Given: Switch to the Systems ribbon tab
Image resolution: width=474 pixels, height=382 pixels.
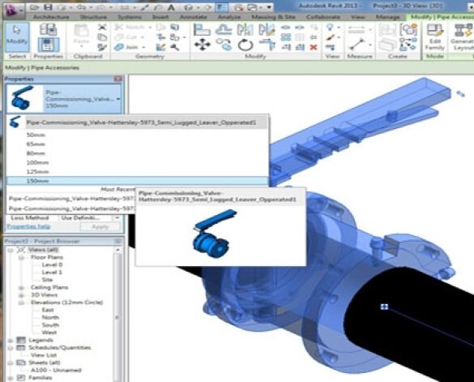Looking at the screenshot, I should [130, 17].
